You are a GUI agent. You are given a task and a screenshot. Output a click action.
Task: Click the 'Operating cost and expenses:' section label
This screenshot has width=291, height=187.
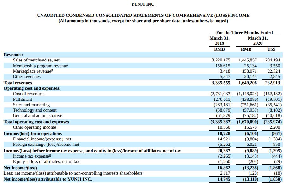[32, 88]
